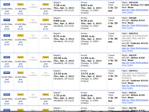Click $5.60 fee under 50,000 Miles for UA231
149x112 pixels.
pos(46,104)
